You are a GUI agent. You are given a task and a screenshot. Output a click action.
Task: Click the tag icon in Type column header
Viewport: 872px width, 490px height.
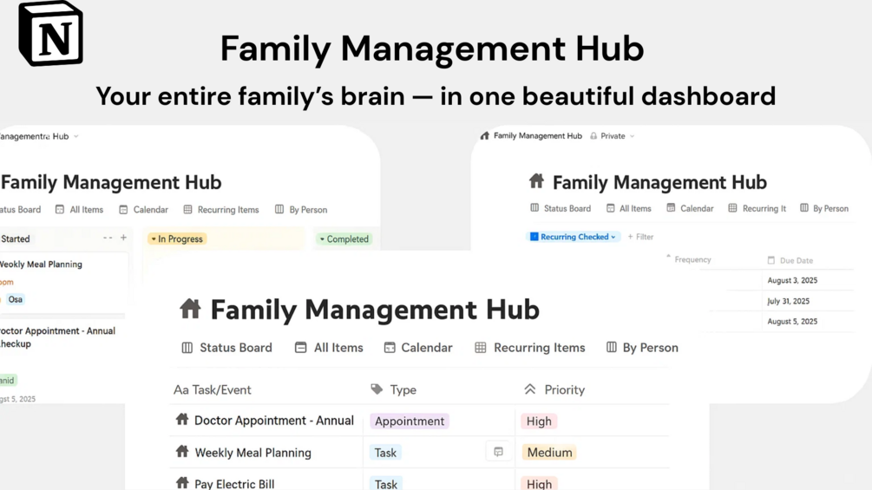377,389
